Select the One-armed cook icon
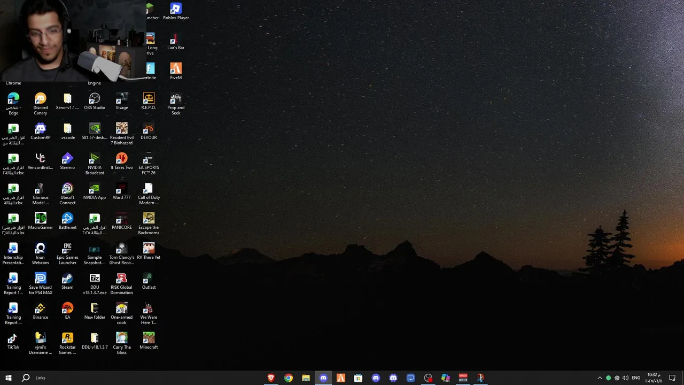 (x=122, y=313)
